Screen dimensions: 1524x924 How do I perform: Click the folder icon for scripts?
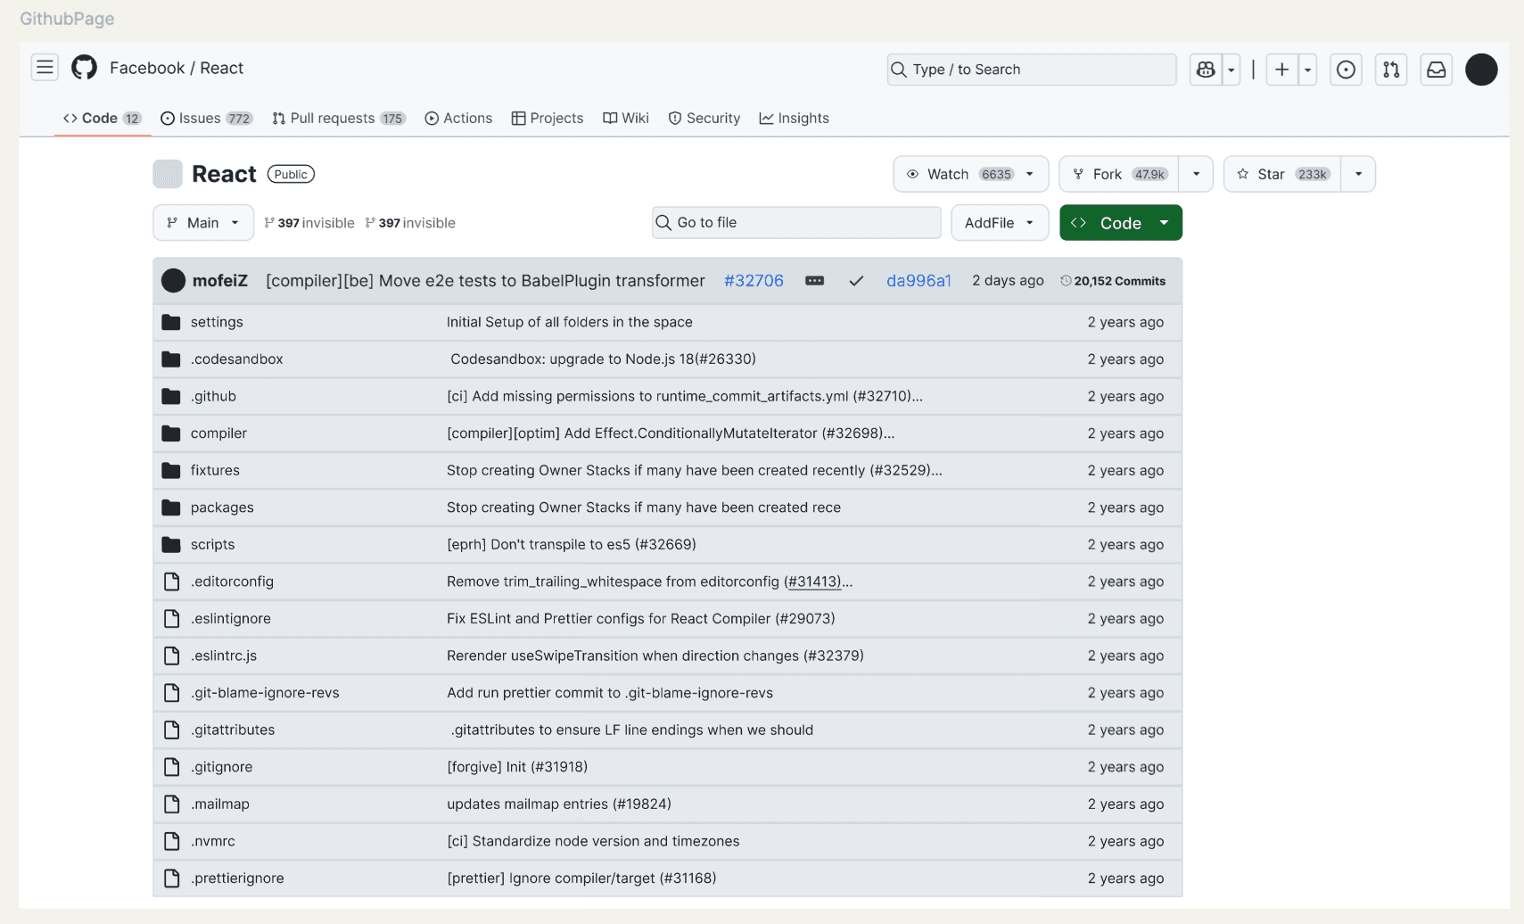(x=171, y=545)
